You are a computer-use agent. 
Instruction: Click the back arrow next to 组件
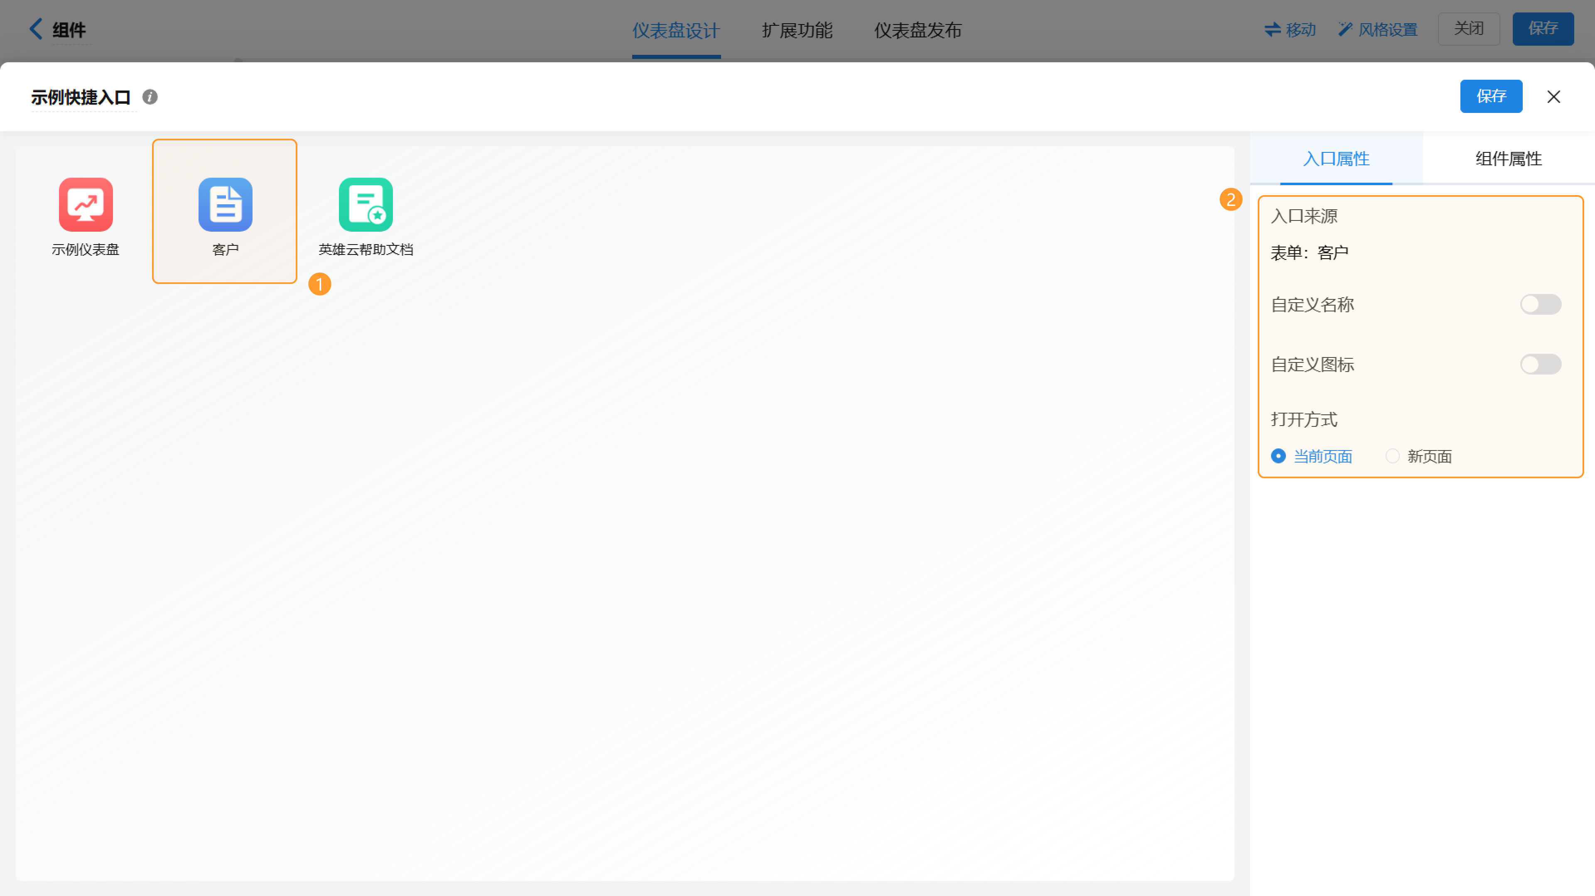(x=36, y=29)
